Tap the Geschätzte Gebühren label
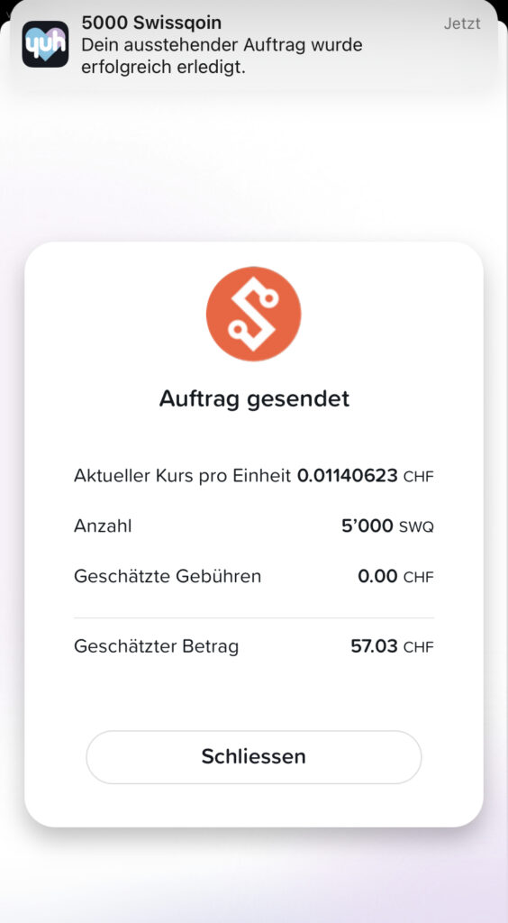Viewport: 508px width, 923px height. click(168, 576)
